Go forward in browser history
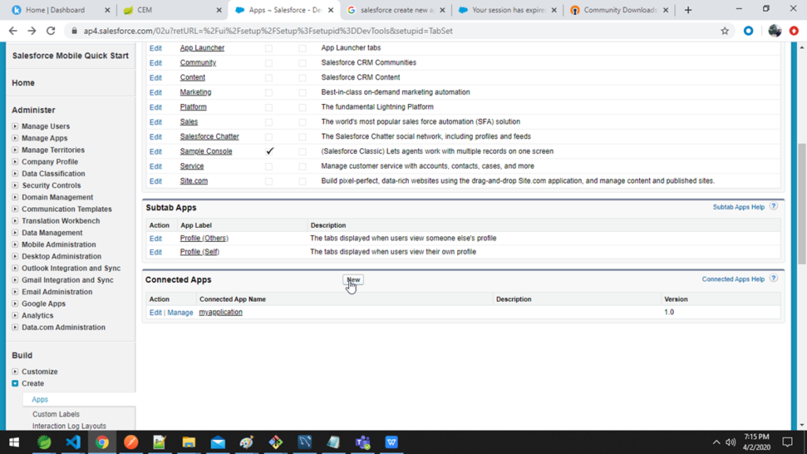 (32, 31)
